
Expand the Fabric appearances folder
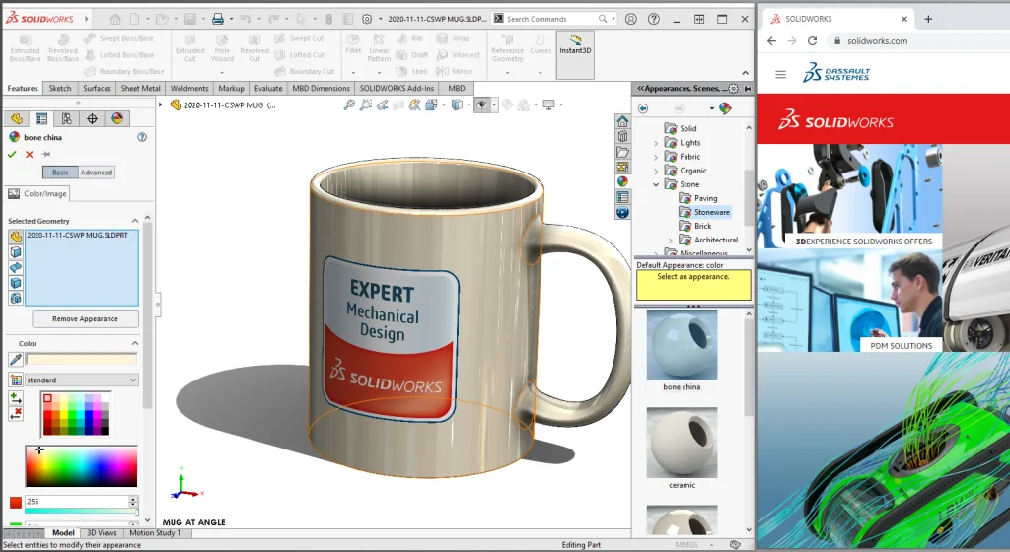pyautogui.click(x=657, y=157)
